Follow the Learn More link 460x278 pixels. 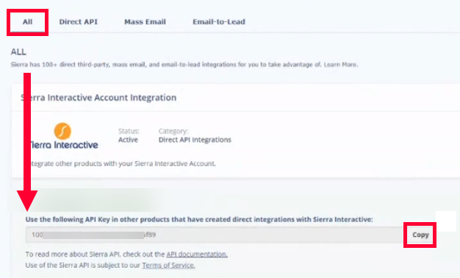tap(341, 65)
